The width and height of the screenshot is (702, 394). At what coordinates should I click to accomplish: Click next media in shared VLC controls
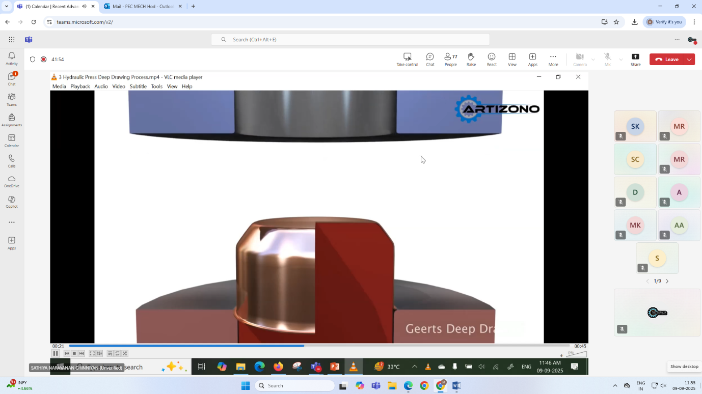(82, 353)
